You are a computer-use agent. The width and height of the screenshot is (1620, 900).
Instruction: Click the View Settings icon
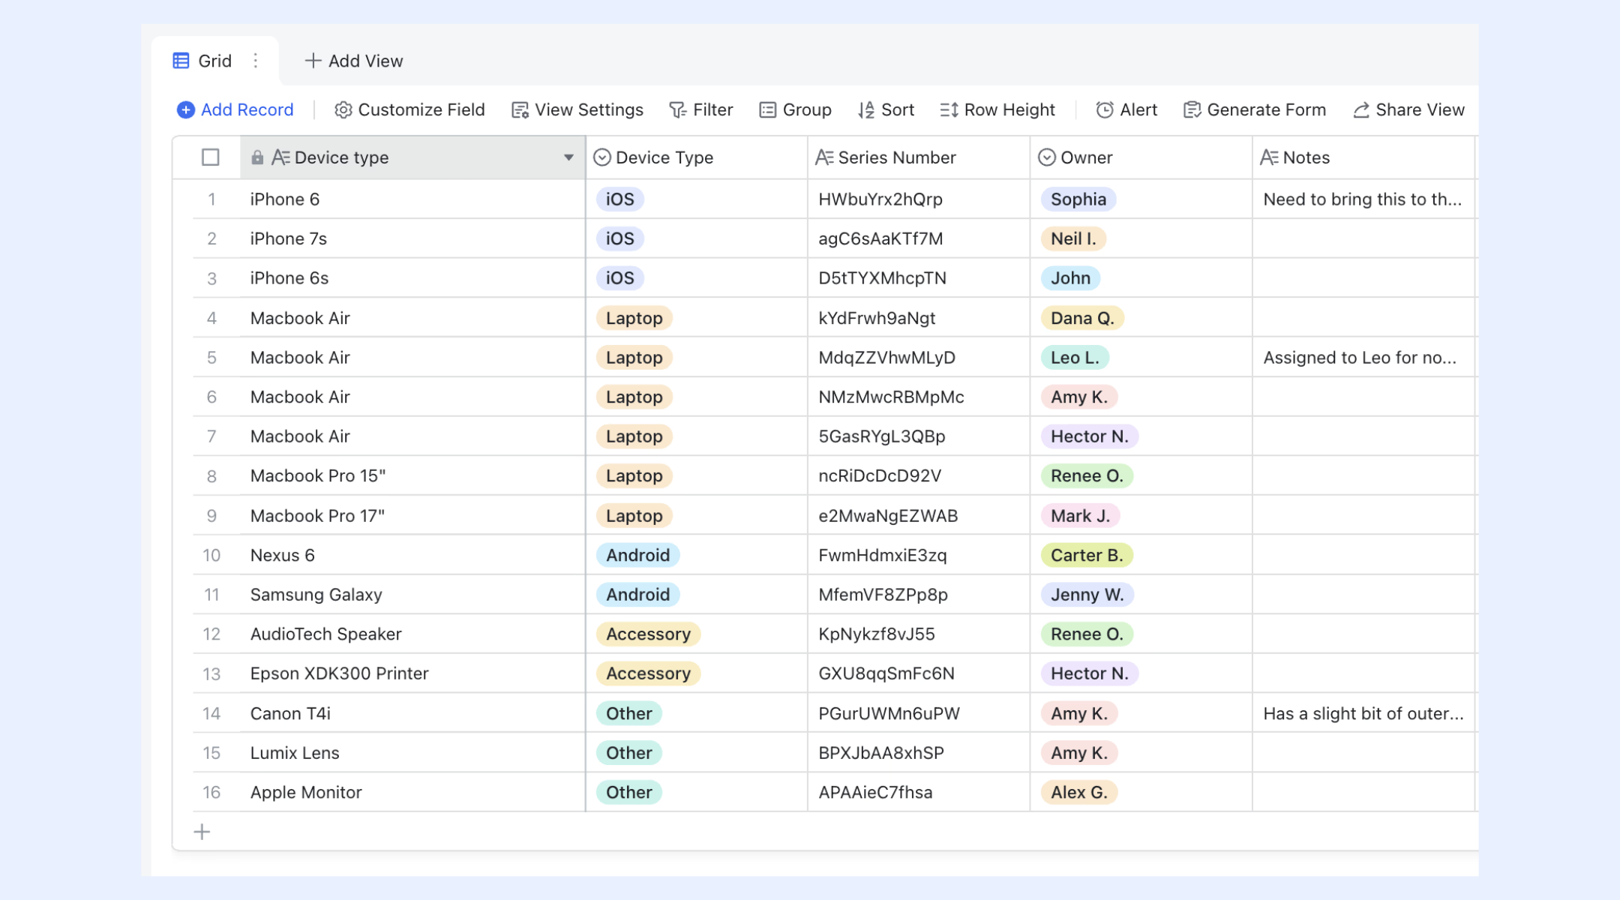point(520,110)
